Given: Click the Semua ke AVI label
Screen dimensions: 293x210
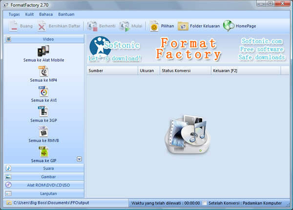Looking at the screenshot, I should point(44,100).
